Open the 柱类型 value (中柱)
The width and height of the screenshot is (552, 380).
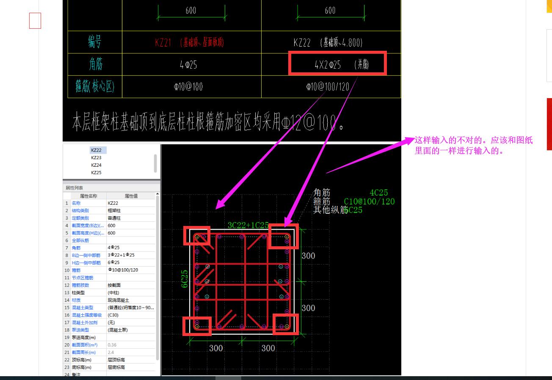131,293
